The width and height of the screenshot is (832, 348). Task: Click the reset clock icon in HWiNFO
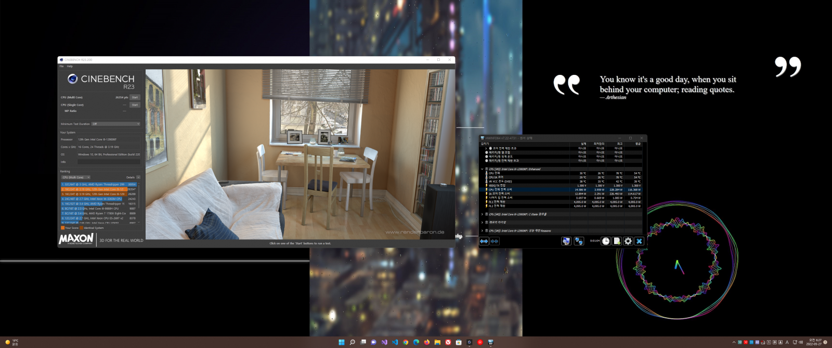tap(606, 241)
